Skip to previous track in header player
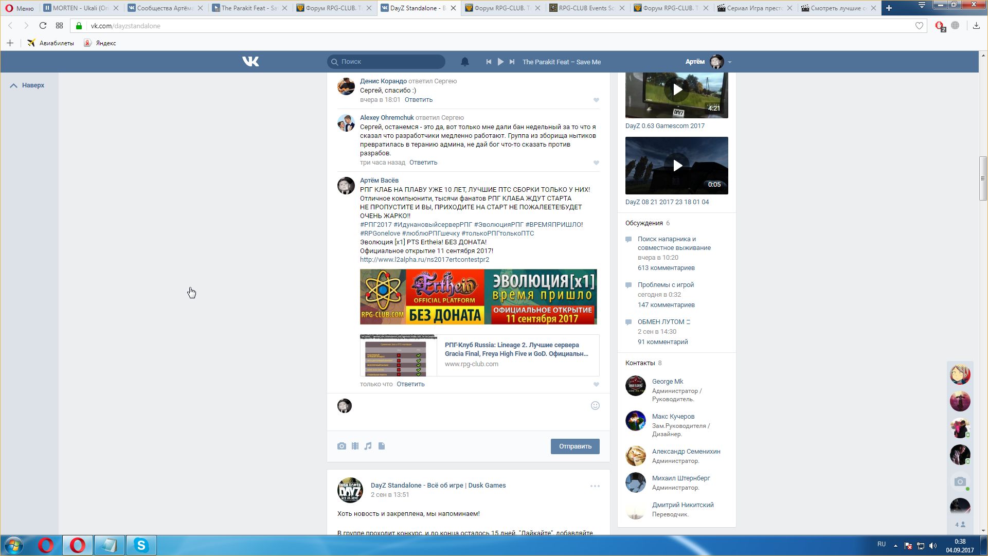The image size is (988, 556). pos(489,62)
